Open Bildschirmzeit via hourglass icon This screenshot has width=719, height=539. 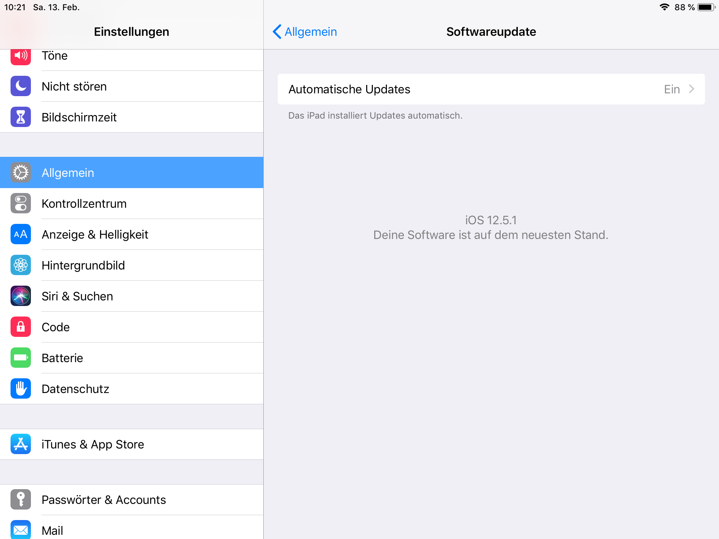pos(21,117)
